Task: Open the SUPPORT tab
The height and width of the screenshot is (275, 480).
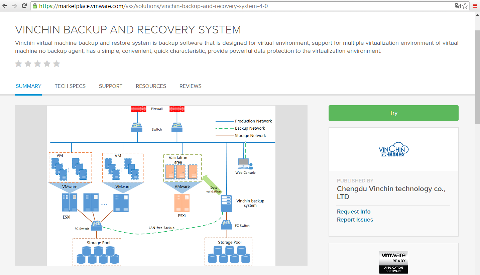Action: click(x=111, y=86)
